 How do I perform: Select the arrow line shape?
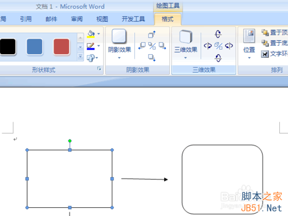(x=145, y=179)
